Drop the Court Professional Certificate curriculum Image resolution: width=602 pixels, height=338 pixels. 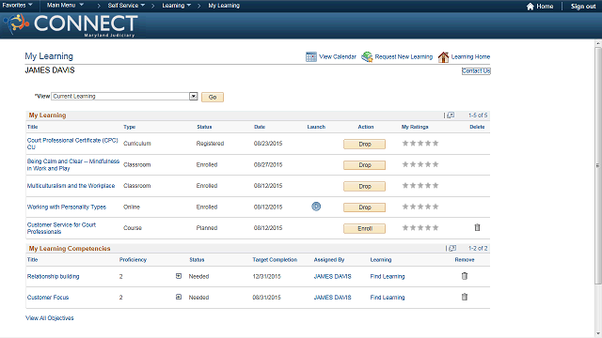(x=364, y=144)
